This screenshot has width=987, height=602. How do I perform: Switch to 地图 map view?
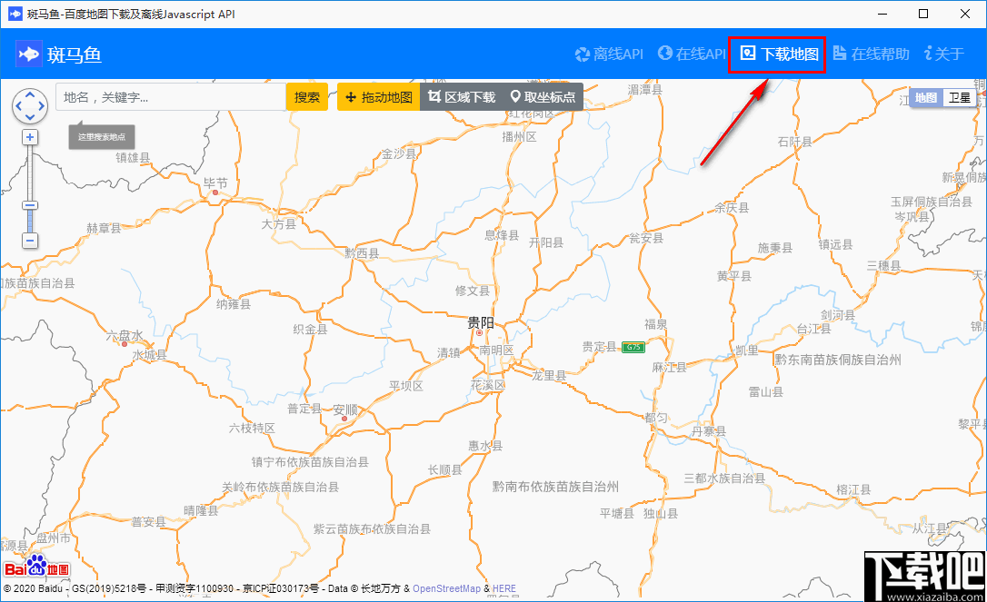point(926,97)
